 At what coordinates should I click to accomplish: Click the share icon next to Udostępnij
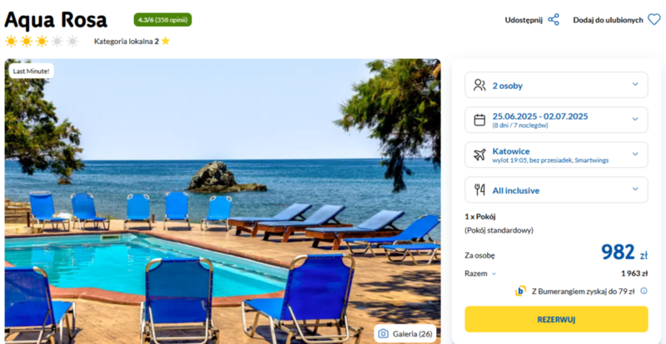point(554,20)
